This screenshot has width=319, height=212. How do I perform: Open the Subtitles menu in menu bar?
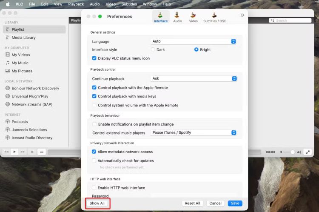point(129,4)
